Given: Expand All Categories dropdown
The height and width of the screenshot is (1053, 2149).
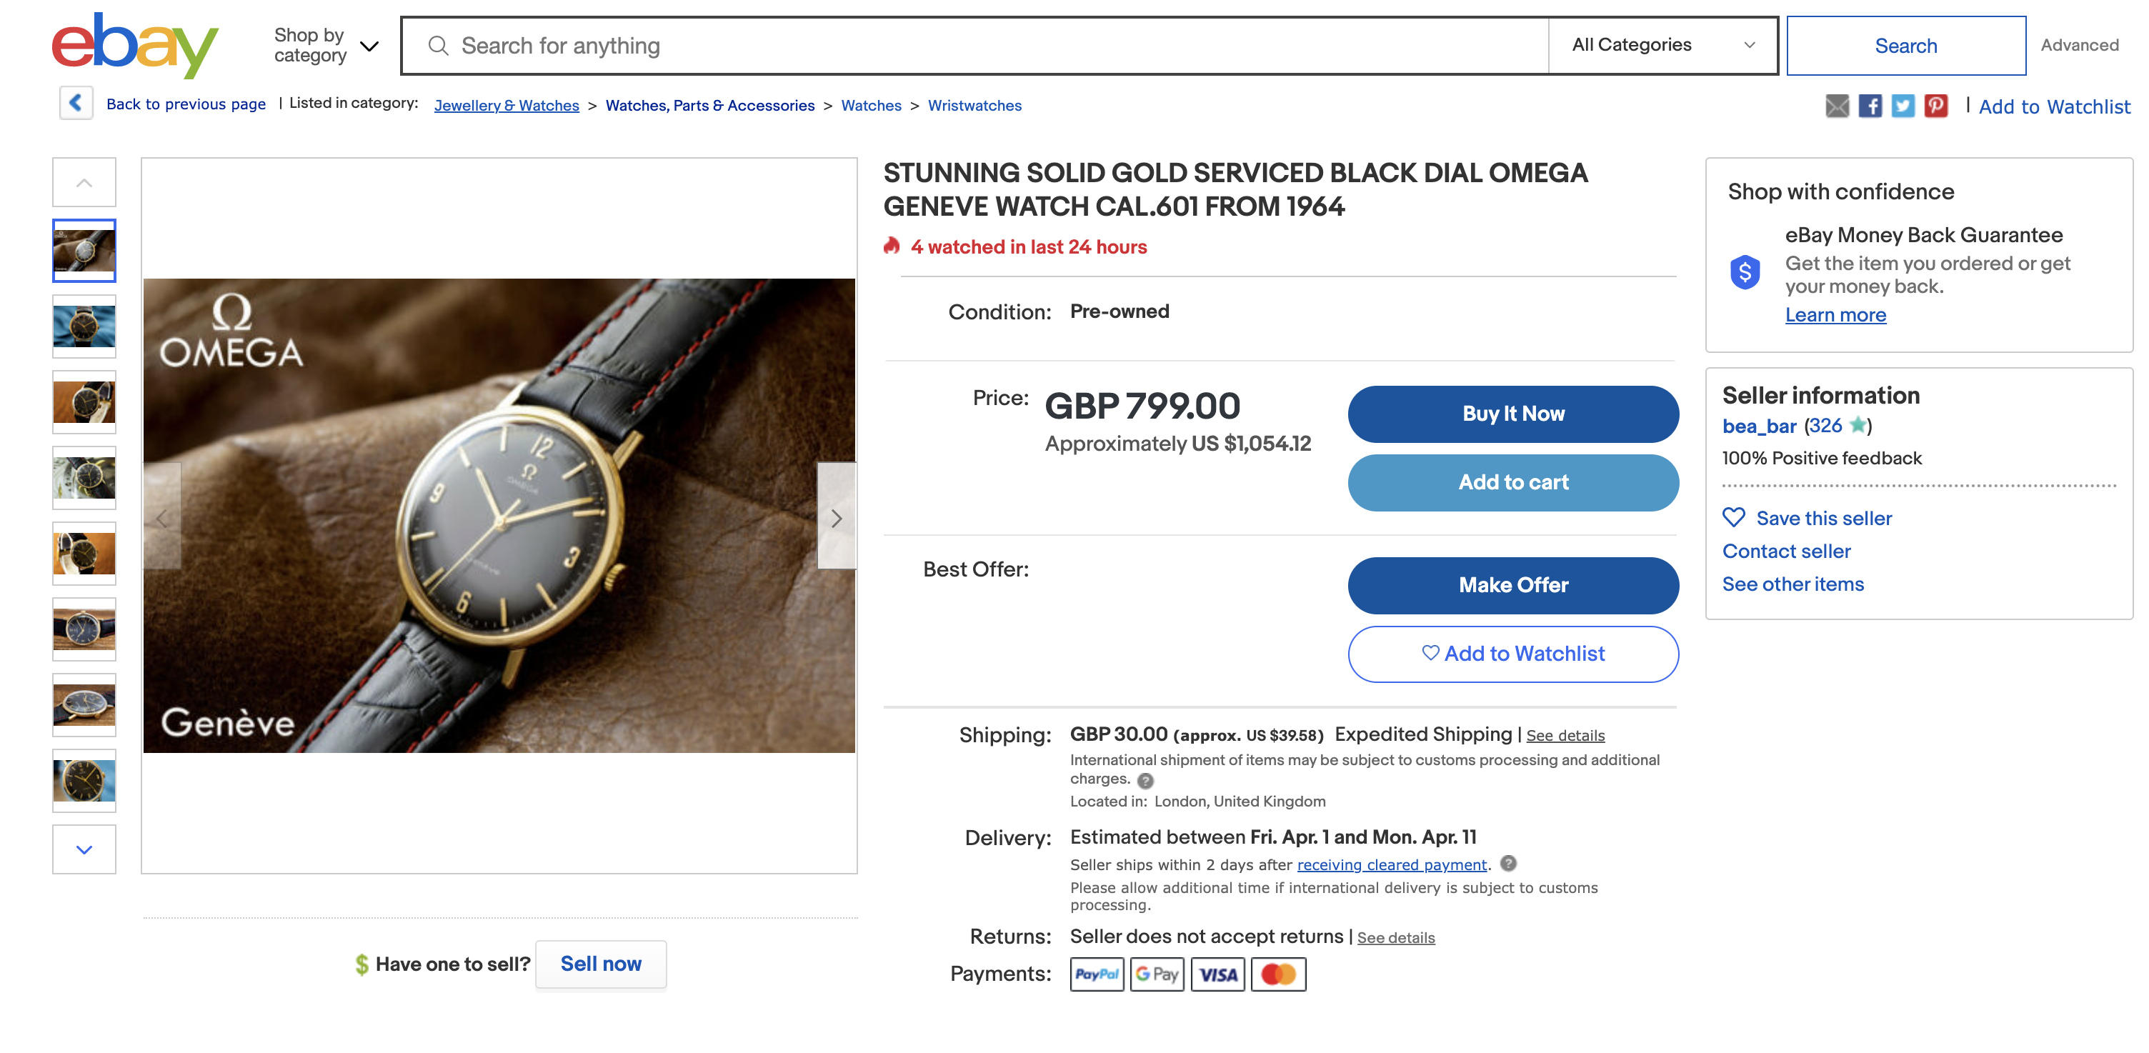Looking at the screenshot, I should [x=1662, y=45].
